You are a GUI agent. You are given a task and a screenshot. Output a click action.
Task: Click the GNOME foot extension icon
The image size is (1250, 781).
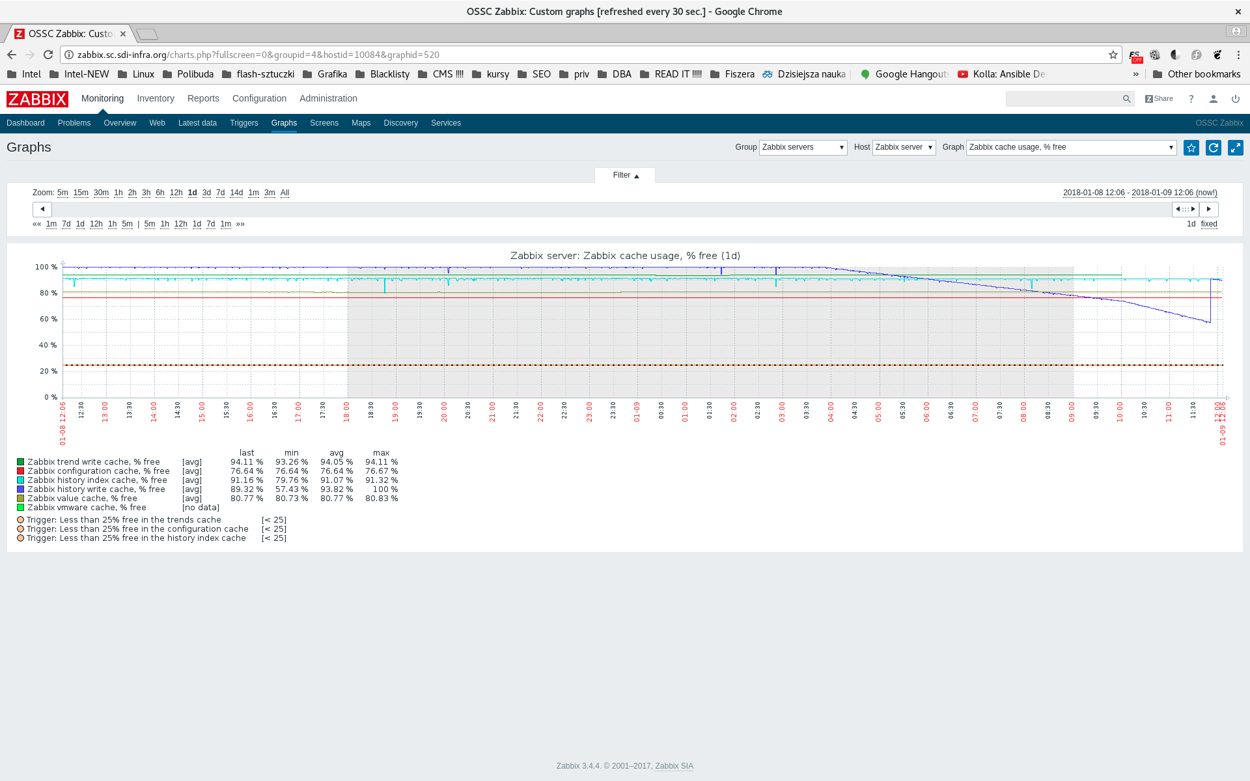click(x=1217, y=55)
